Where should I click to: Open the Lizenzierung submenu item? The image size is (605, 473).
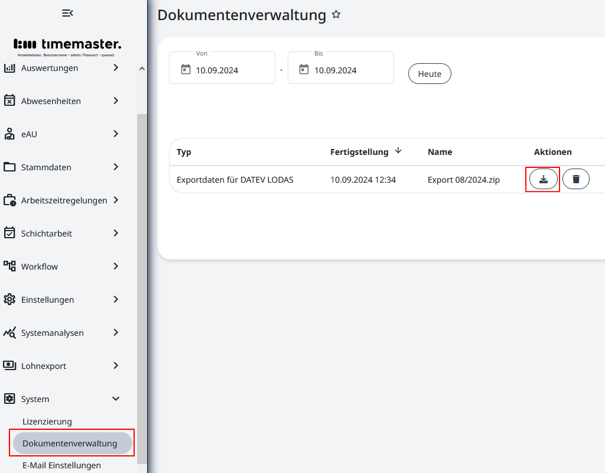(47, 422)
